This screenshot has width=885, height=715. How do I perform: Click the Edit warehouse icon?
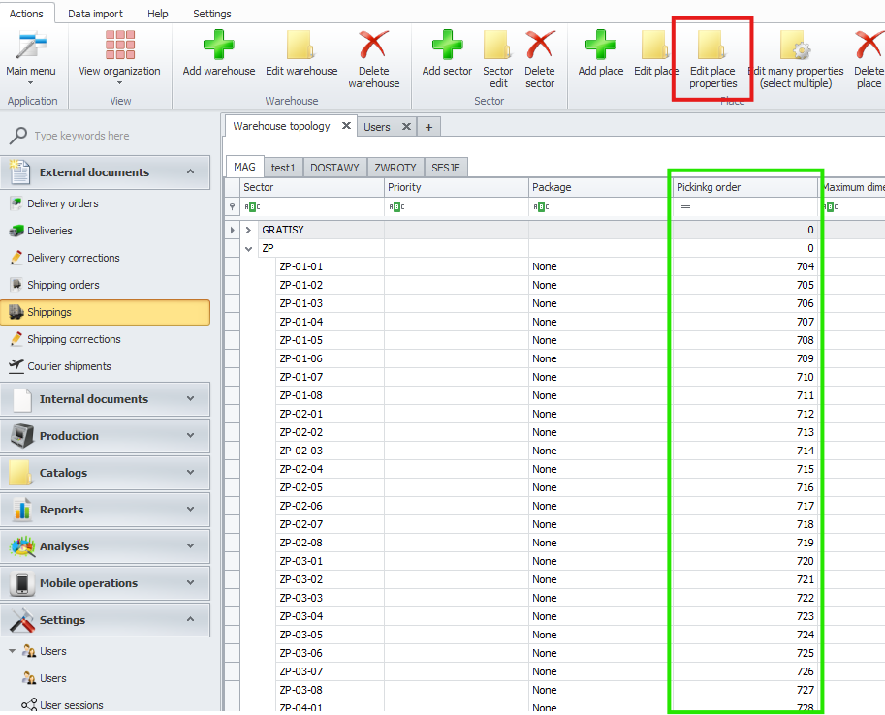click(300, 46)
